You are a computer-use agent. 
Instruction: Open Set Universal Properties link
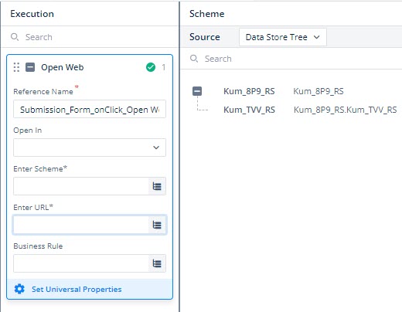click(77, 289)
